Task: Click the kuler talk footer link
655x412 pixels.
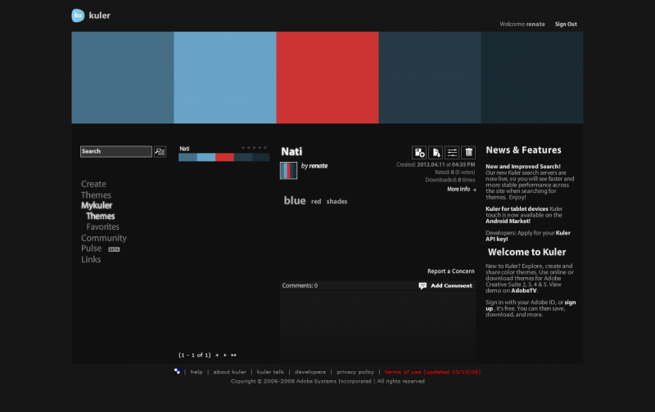Action: [x=270, y=372]
